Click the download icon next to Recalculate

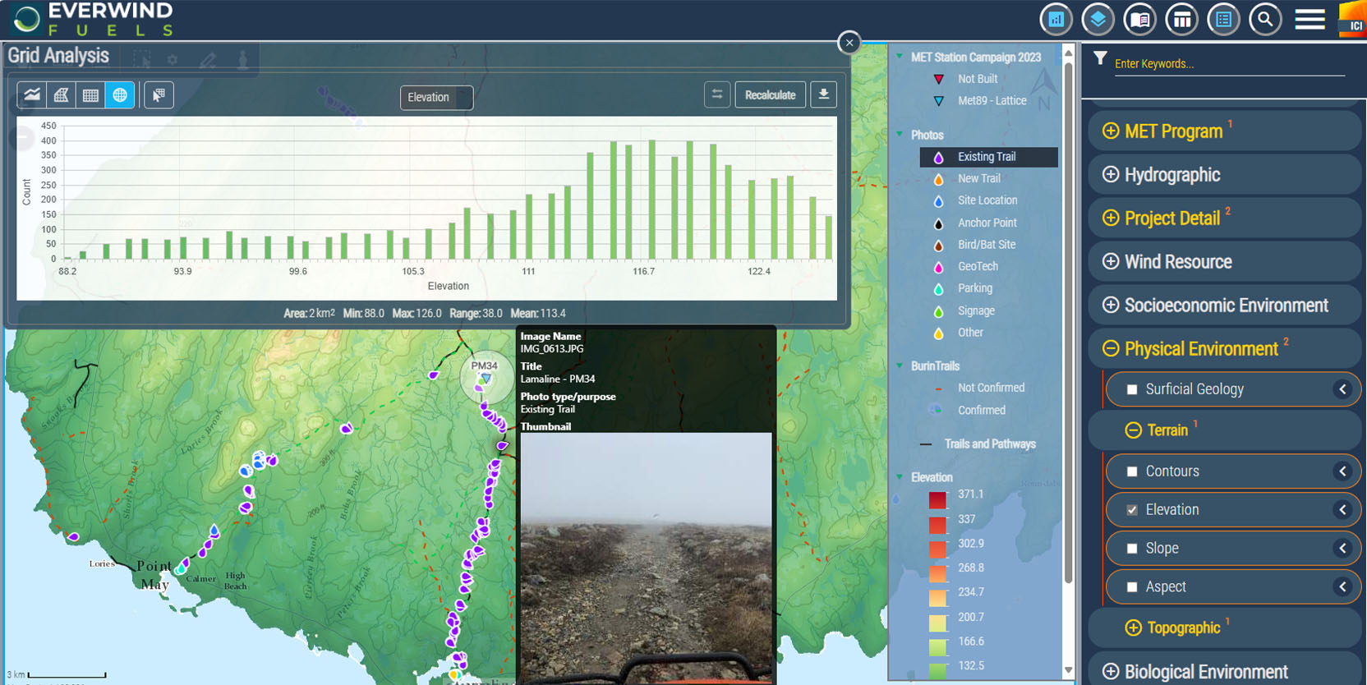823,95
